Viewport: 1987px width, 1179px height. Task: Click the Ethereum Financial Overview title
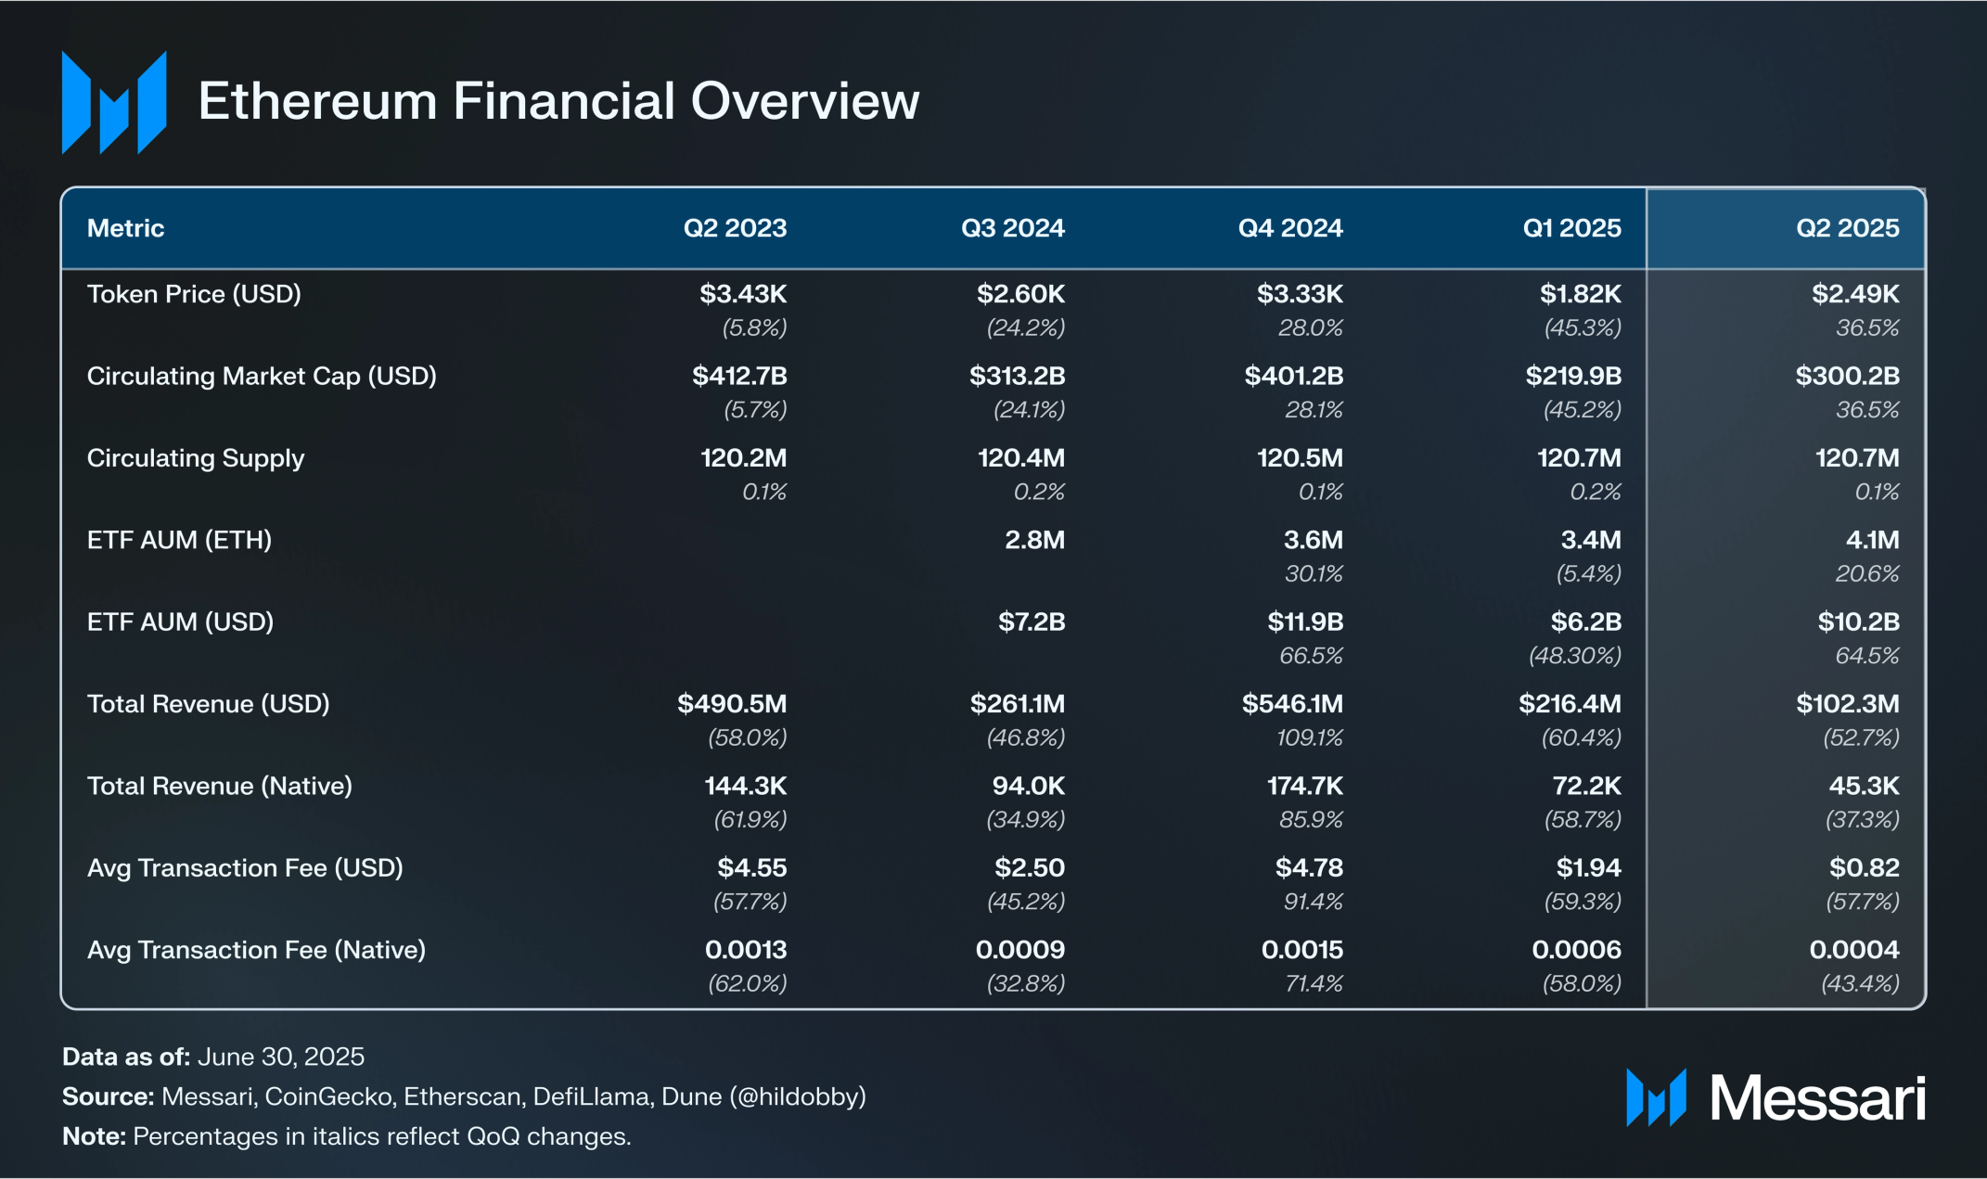[558, 101]
